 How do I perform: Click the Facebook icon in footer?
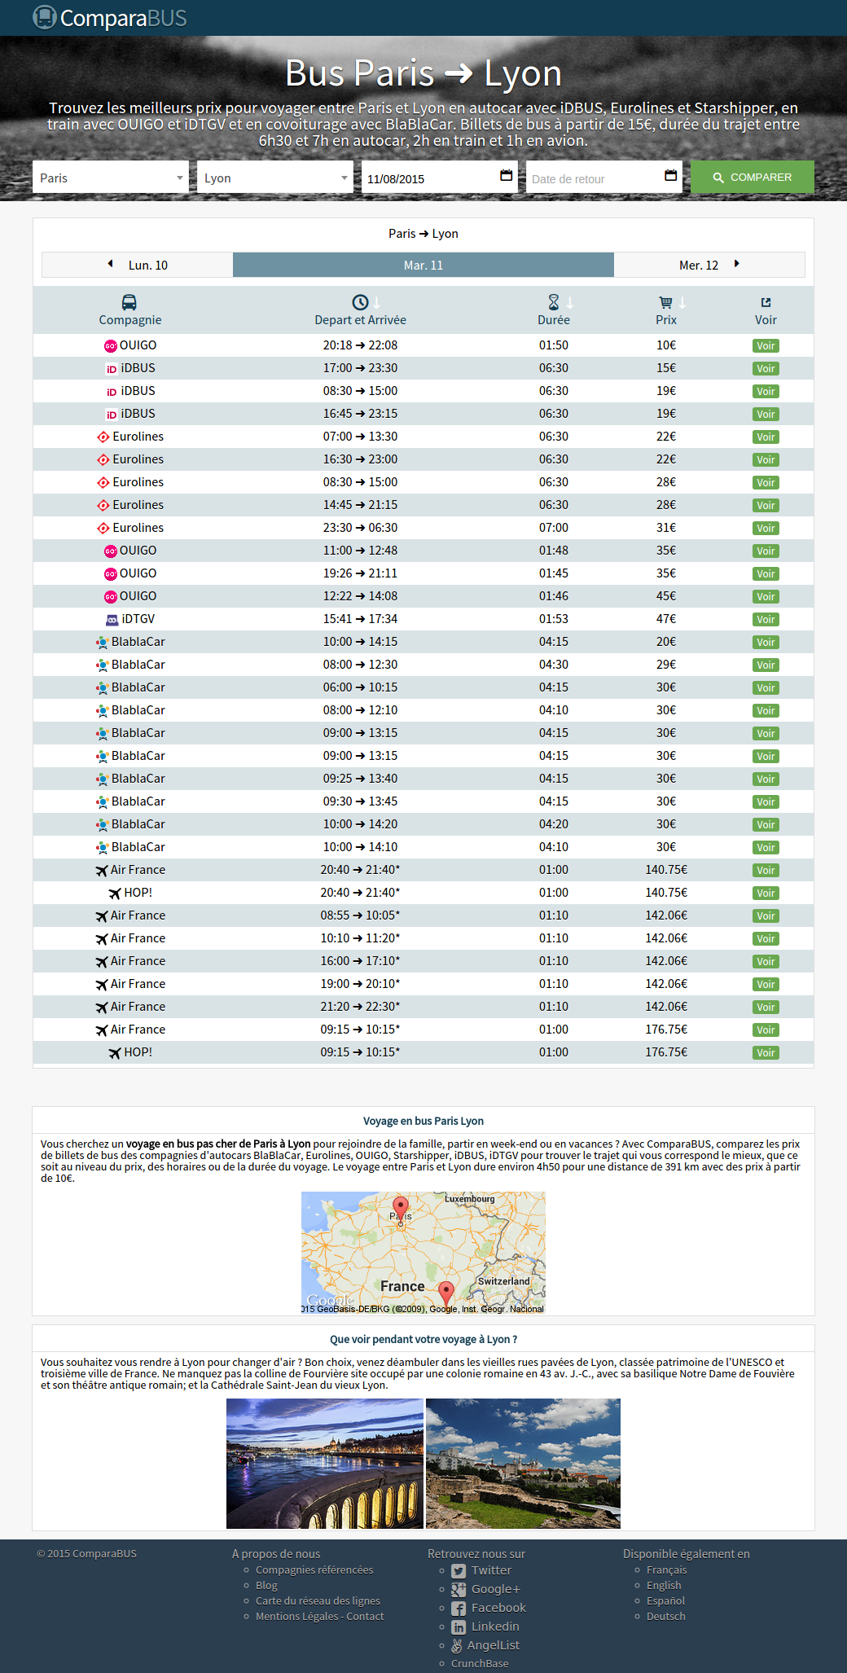click(459, 1609)
